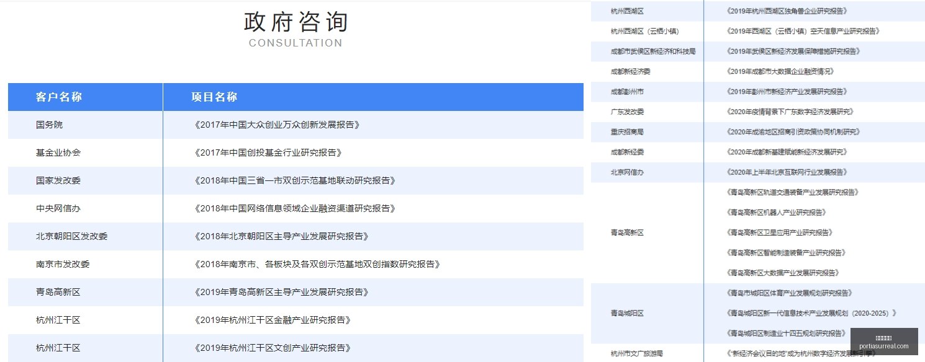Select the 国家发改委 client cell

[x=58, y=180]
